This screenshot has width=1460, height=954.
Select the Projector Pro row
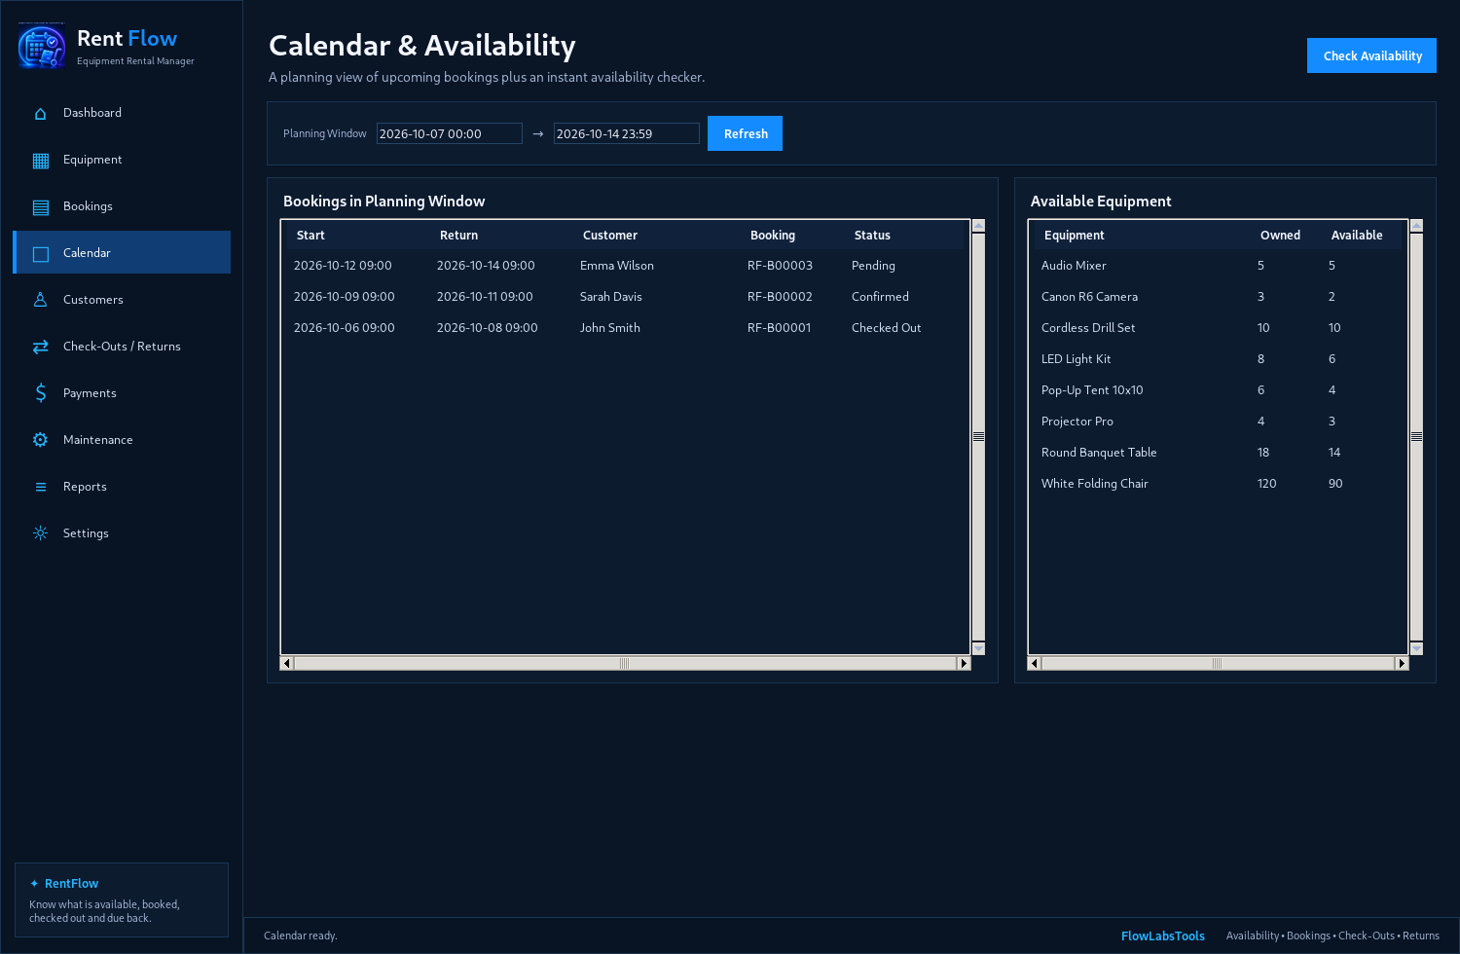pos(1217,422)
